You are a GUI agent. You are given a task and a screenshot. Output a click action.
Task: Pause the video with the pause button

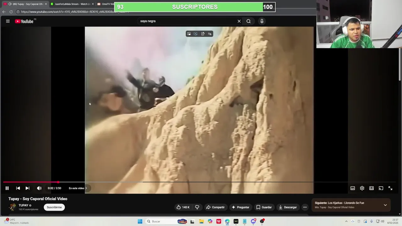pyautogui.click(x=7, y=188)
